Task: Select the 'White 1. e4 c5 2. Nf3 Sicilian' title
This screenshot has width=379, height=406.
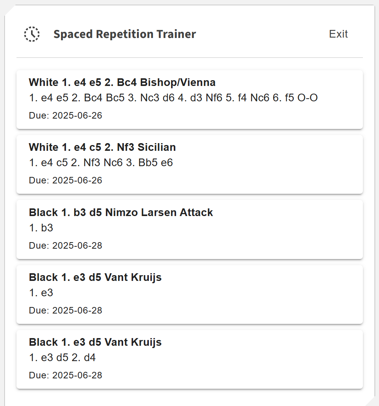Action: (102, 147)
